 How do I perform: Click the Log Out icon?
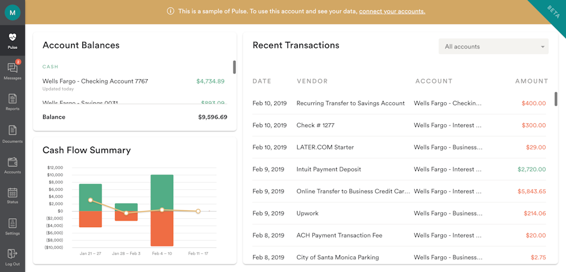point(12,254)
